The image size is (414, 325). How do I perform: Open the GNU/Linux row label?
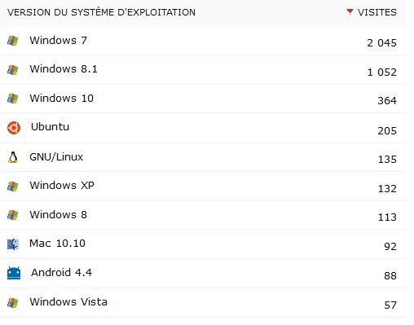tap(56, 157)
